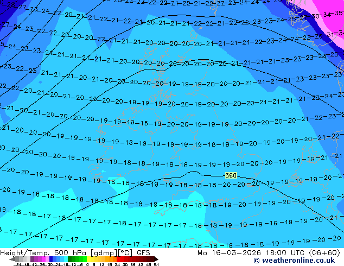Click the -31 temperature value in the upper right
Viewport: 344px width, 266px height.
[329, 35]
